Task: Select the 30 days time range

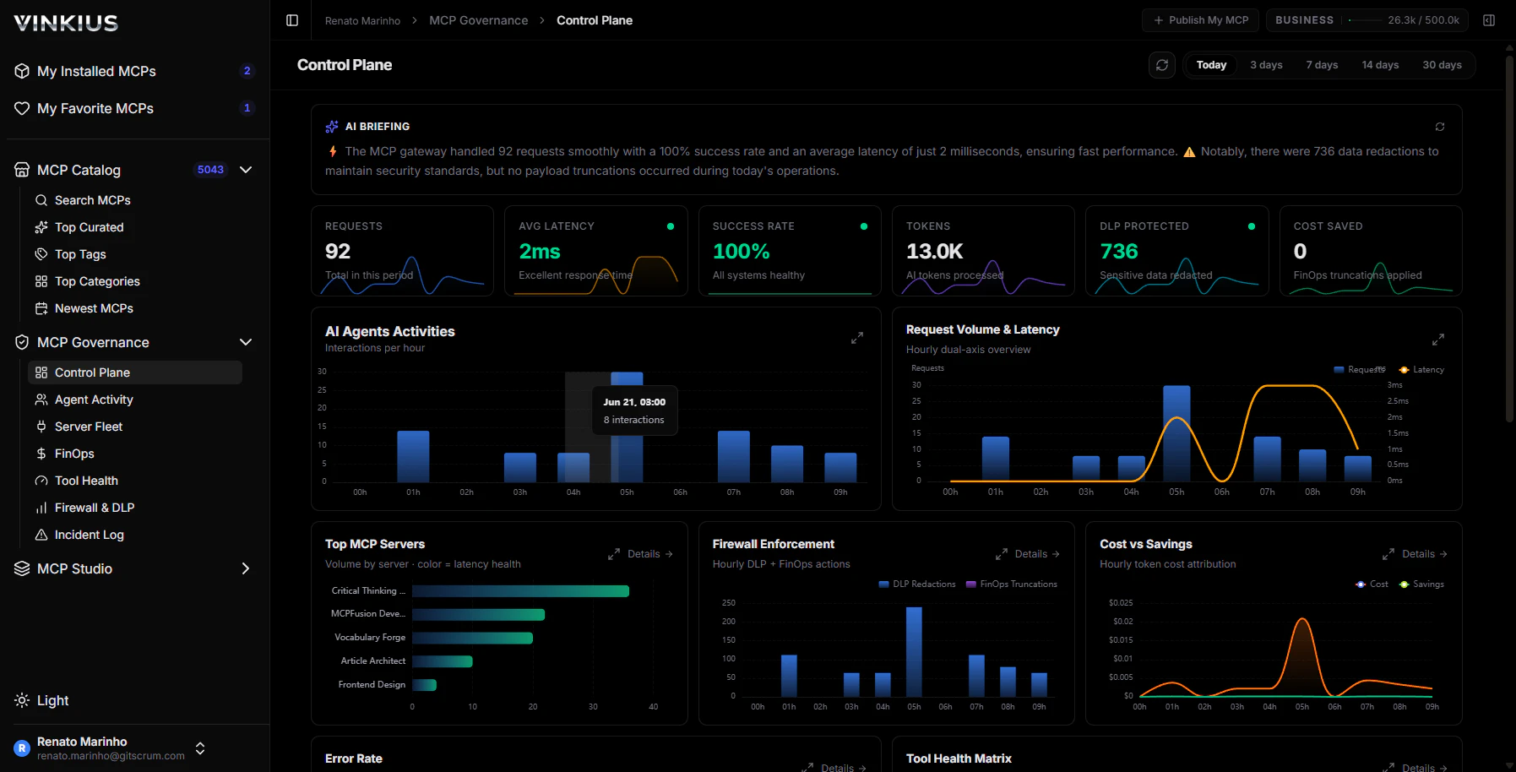Action: (x=1442, y=65)
